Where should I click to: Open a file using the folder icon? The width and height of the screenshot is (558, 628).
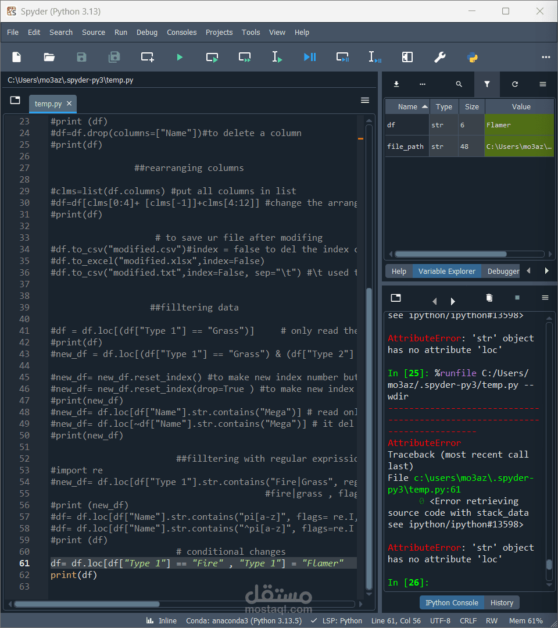click(x=49, y=57)
